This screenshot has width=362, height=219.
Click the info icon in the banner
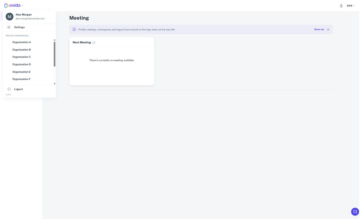74,29
